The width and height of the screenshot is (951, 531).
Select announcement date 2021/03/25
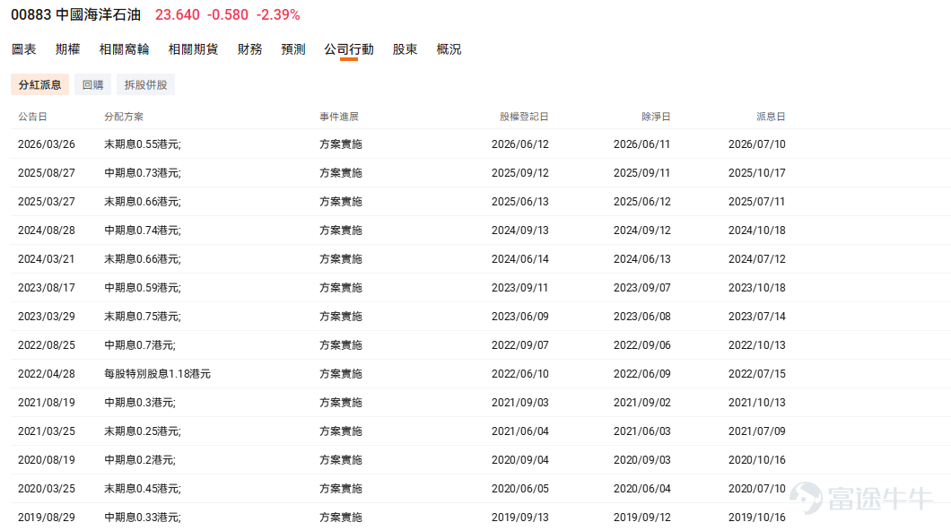47,431
